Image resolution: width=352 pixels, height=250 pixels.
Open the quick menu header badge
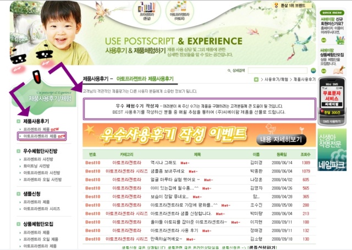click(332, 13)
